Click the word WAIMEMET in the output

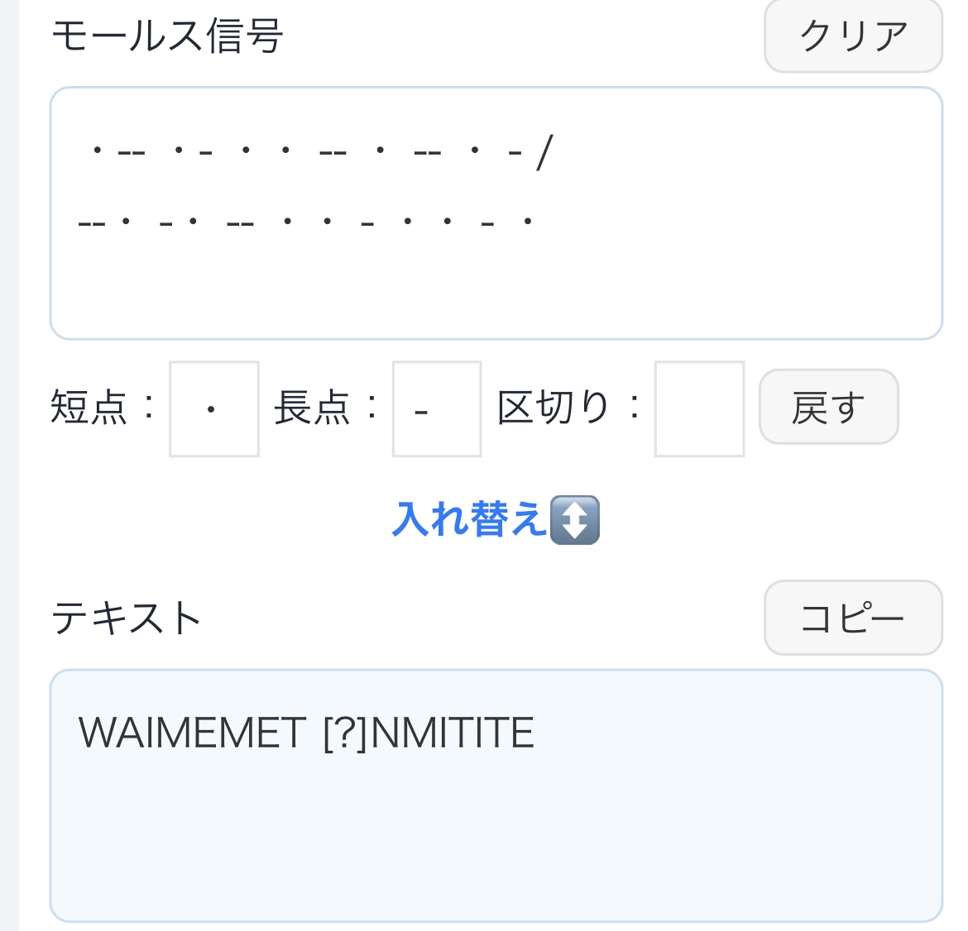pos(192,733)
